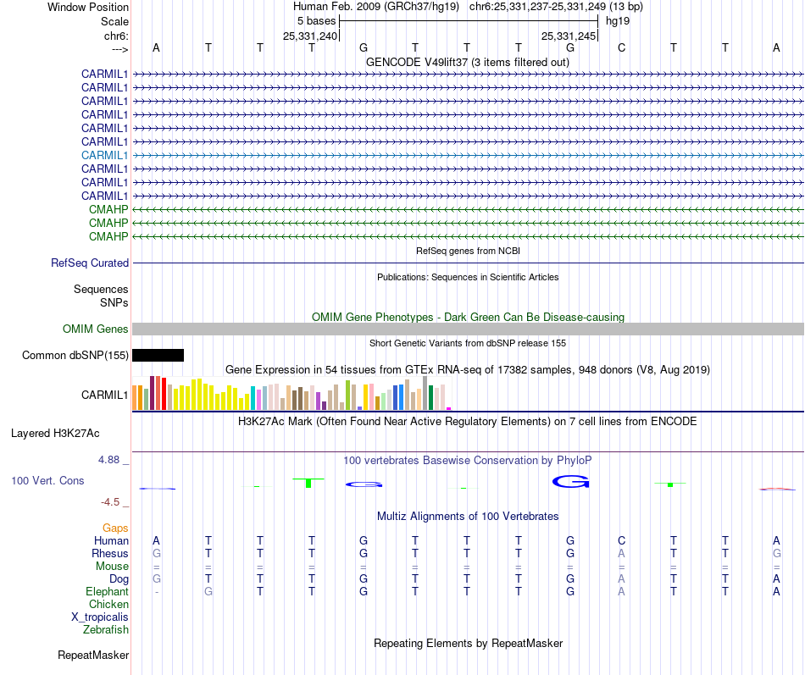Click the Layered H3K27Ac track label
This screenshot has width=805, height=675.
[55, 434]
